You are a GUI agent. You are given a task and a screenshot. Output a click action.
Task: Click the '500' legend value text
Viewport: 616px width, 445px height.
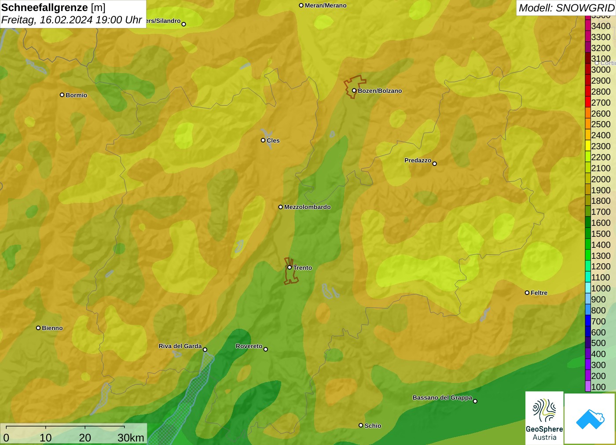(598, 343)
